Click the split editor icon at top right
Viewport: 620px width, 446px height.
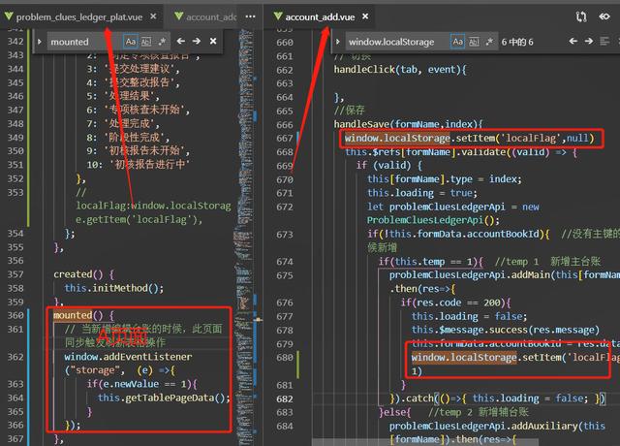604,16
